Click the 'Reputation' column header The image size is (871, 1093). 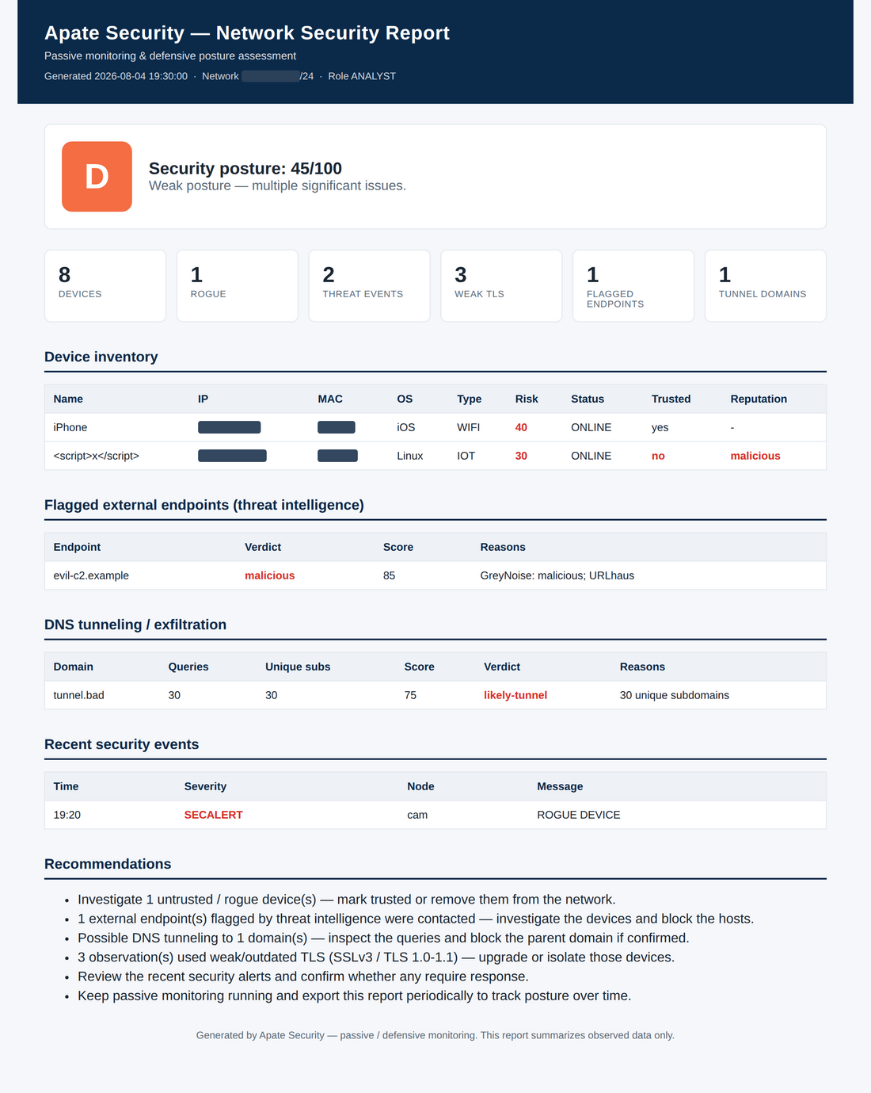[759, 399]
